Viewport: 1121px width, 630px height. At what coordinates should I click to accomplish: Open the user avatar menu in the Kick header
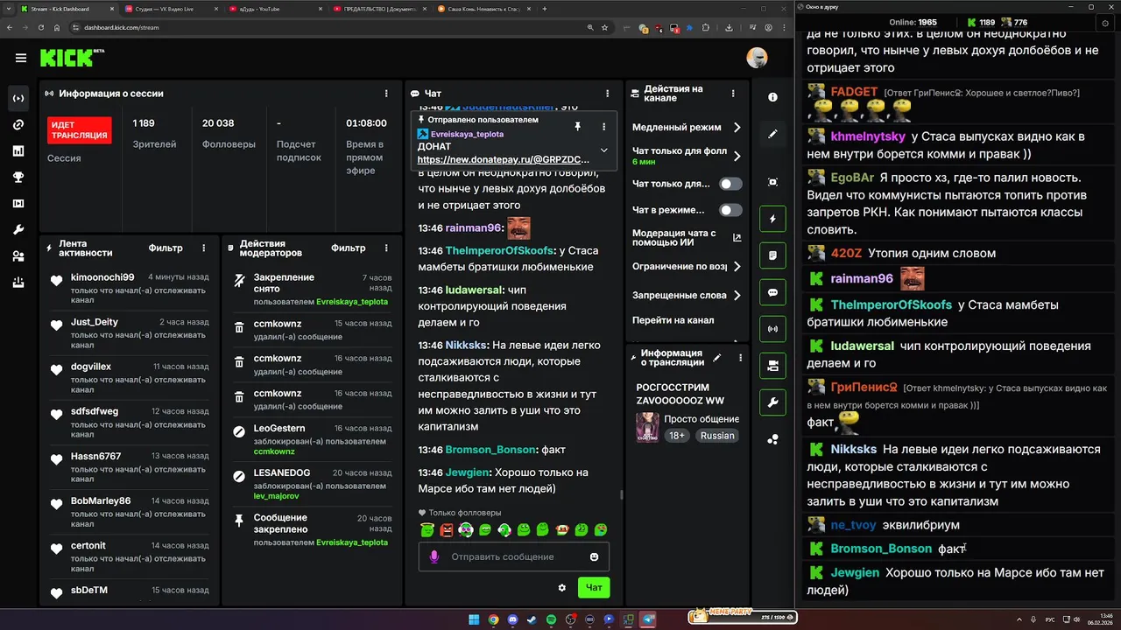(757, 59)
